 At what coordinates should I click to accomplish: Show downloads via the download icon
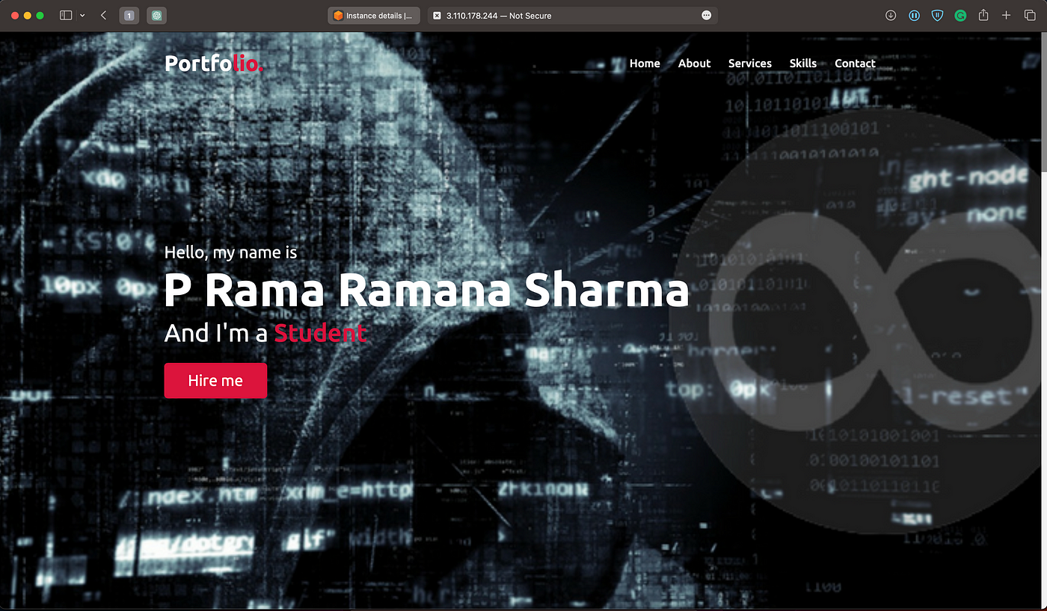pyautogui.click(x=891, y=16)
